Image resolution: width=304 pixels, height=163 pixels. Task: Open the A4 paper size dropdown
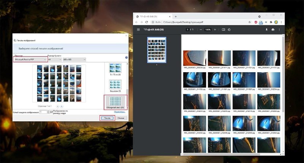tap(55, 60)
